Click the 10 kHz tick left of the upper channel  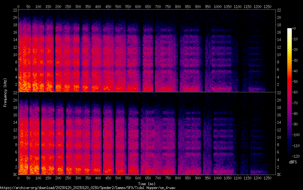(x=14, y=54)
